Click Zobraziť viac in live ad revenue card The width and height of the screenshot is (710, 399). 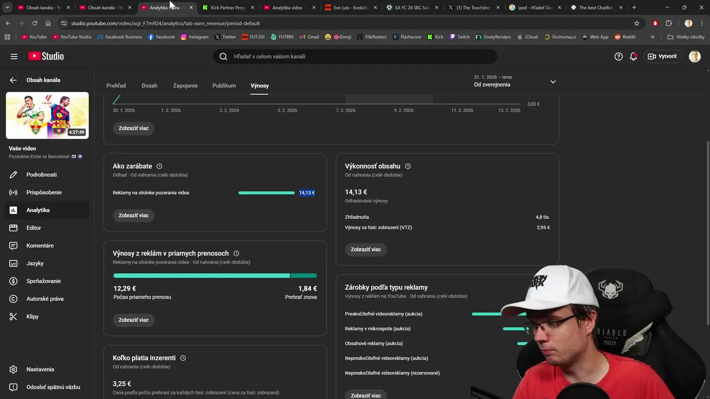pos(134,320)
